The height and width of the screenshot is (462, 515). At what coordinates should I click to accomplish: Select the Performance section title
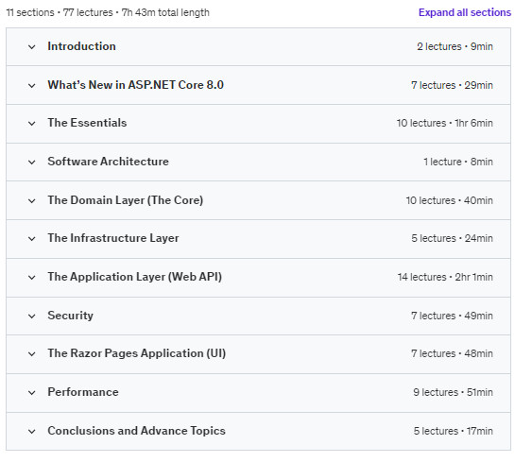[83, 392]
